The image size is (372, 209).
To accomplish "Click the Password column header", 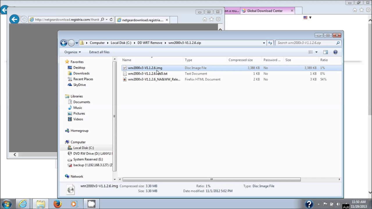I will (x=272, y=60).
